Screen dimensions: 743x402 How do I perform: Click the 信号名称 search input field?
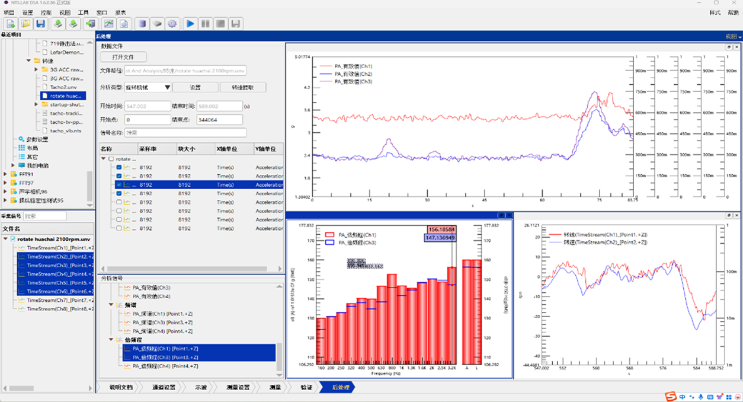pyautogui.click(x=185, y=133)
